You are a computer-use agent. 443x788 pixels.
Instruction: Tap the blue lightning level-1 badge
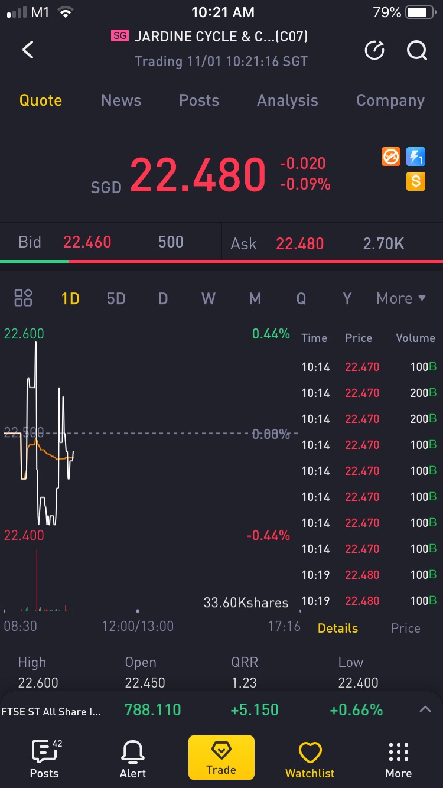416,157
